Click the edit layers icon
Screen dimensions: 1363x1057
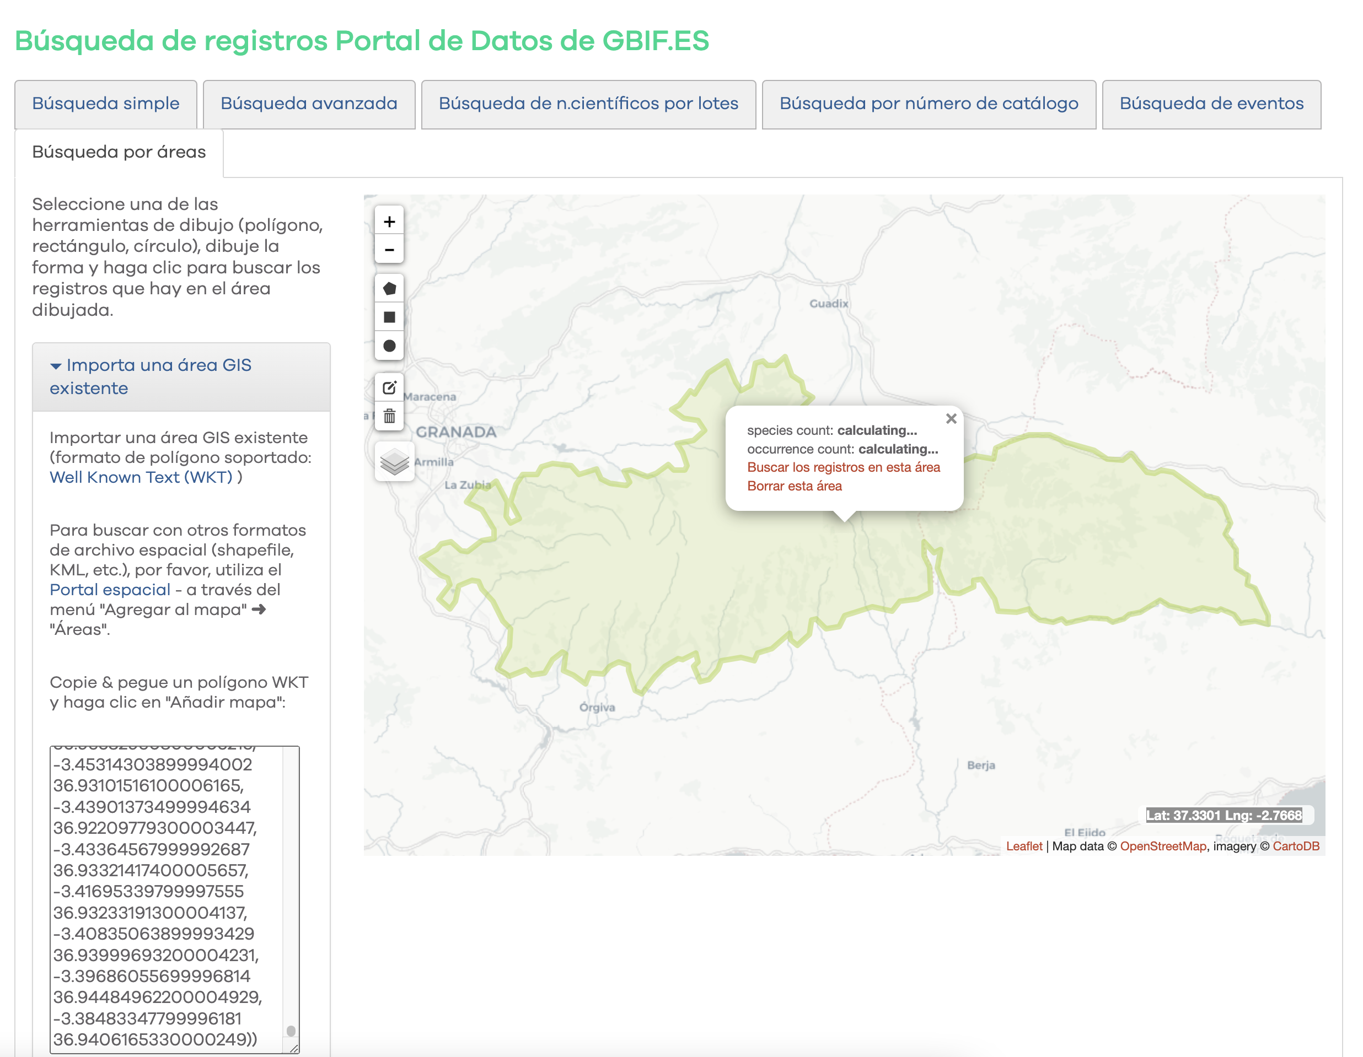[x=389, y=388]
